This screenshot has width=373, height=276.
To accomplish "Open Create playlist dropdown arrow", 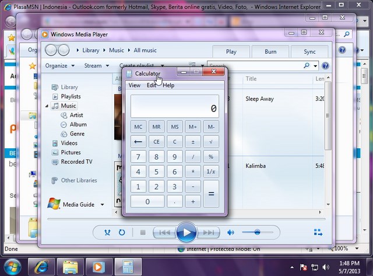I will (x=163, y=65).
